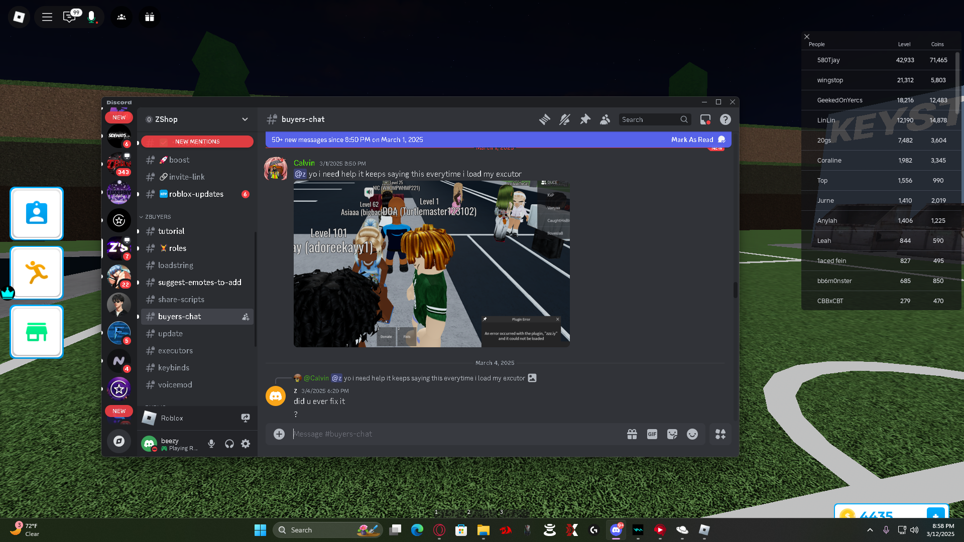Viewport: 964px width, 542px height.
Task: Open the share-scripts channel
Action: point(197,300)
